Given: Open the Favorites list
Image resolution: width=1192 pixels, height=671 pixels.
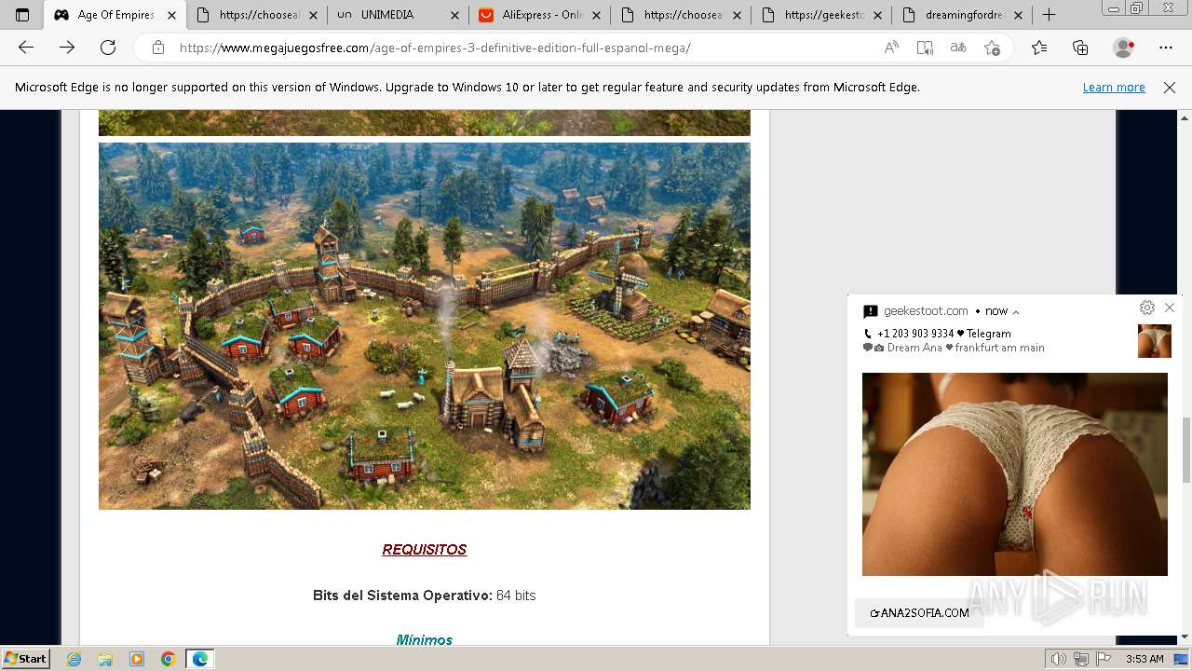Looking at the screenshot, I should coord(1039,48).
